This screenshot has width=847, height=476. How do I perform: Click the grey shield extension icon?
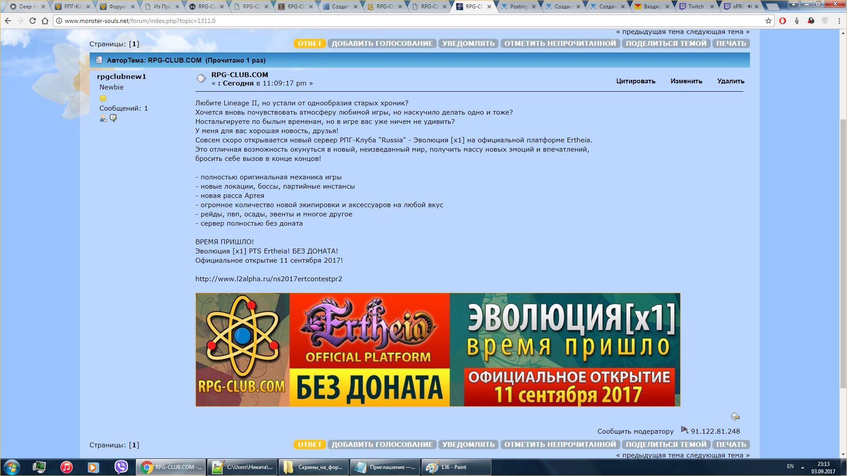825,21
